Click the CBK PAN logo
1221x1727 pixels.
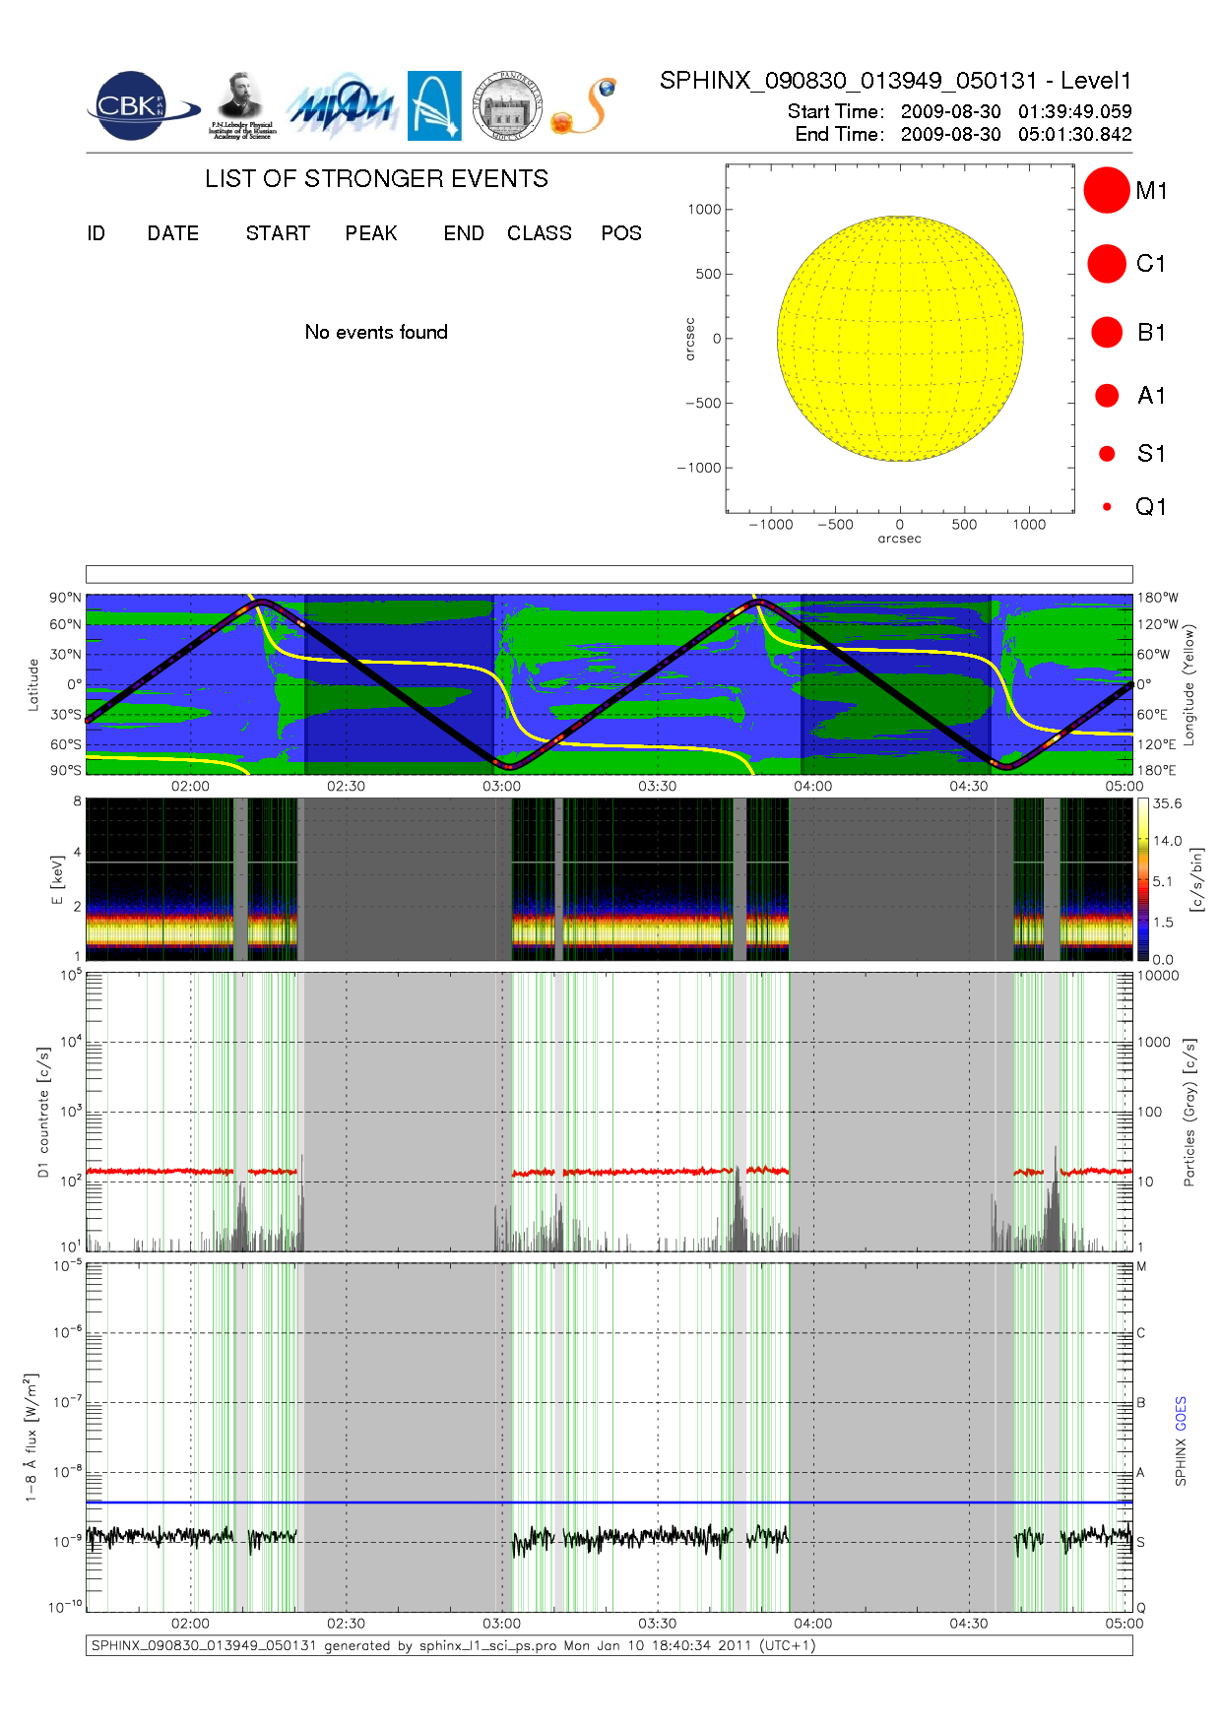click(x=141, y=106)
